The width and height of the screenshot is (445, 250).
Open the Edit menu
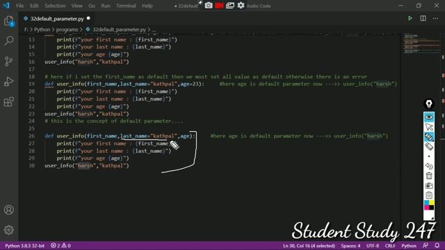34,6
